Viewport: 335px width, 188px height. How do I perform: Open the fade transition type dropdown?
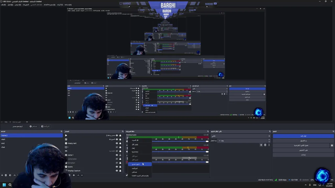pos(241,136)
